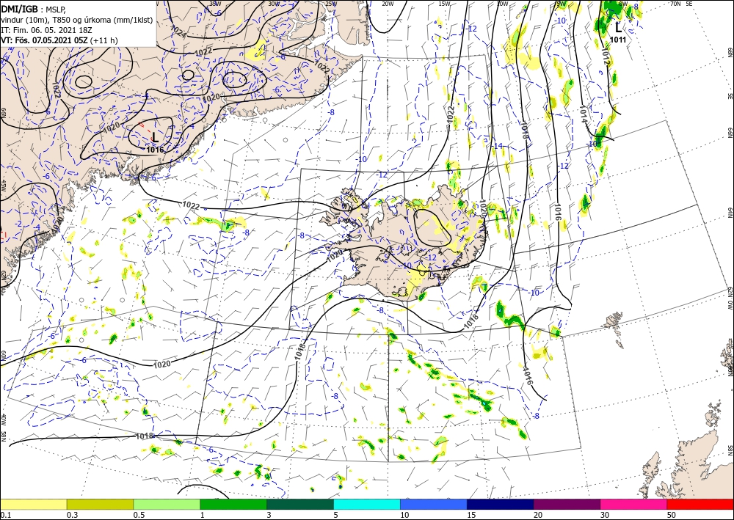Screen dimensions: 734x520
Task: Click the yellow 0.1–0.3 legend swatch
Action: click(33, 504)
